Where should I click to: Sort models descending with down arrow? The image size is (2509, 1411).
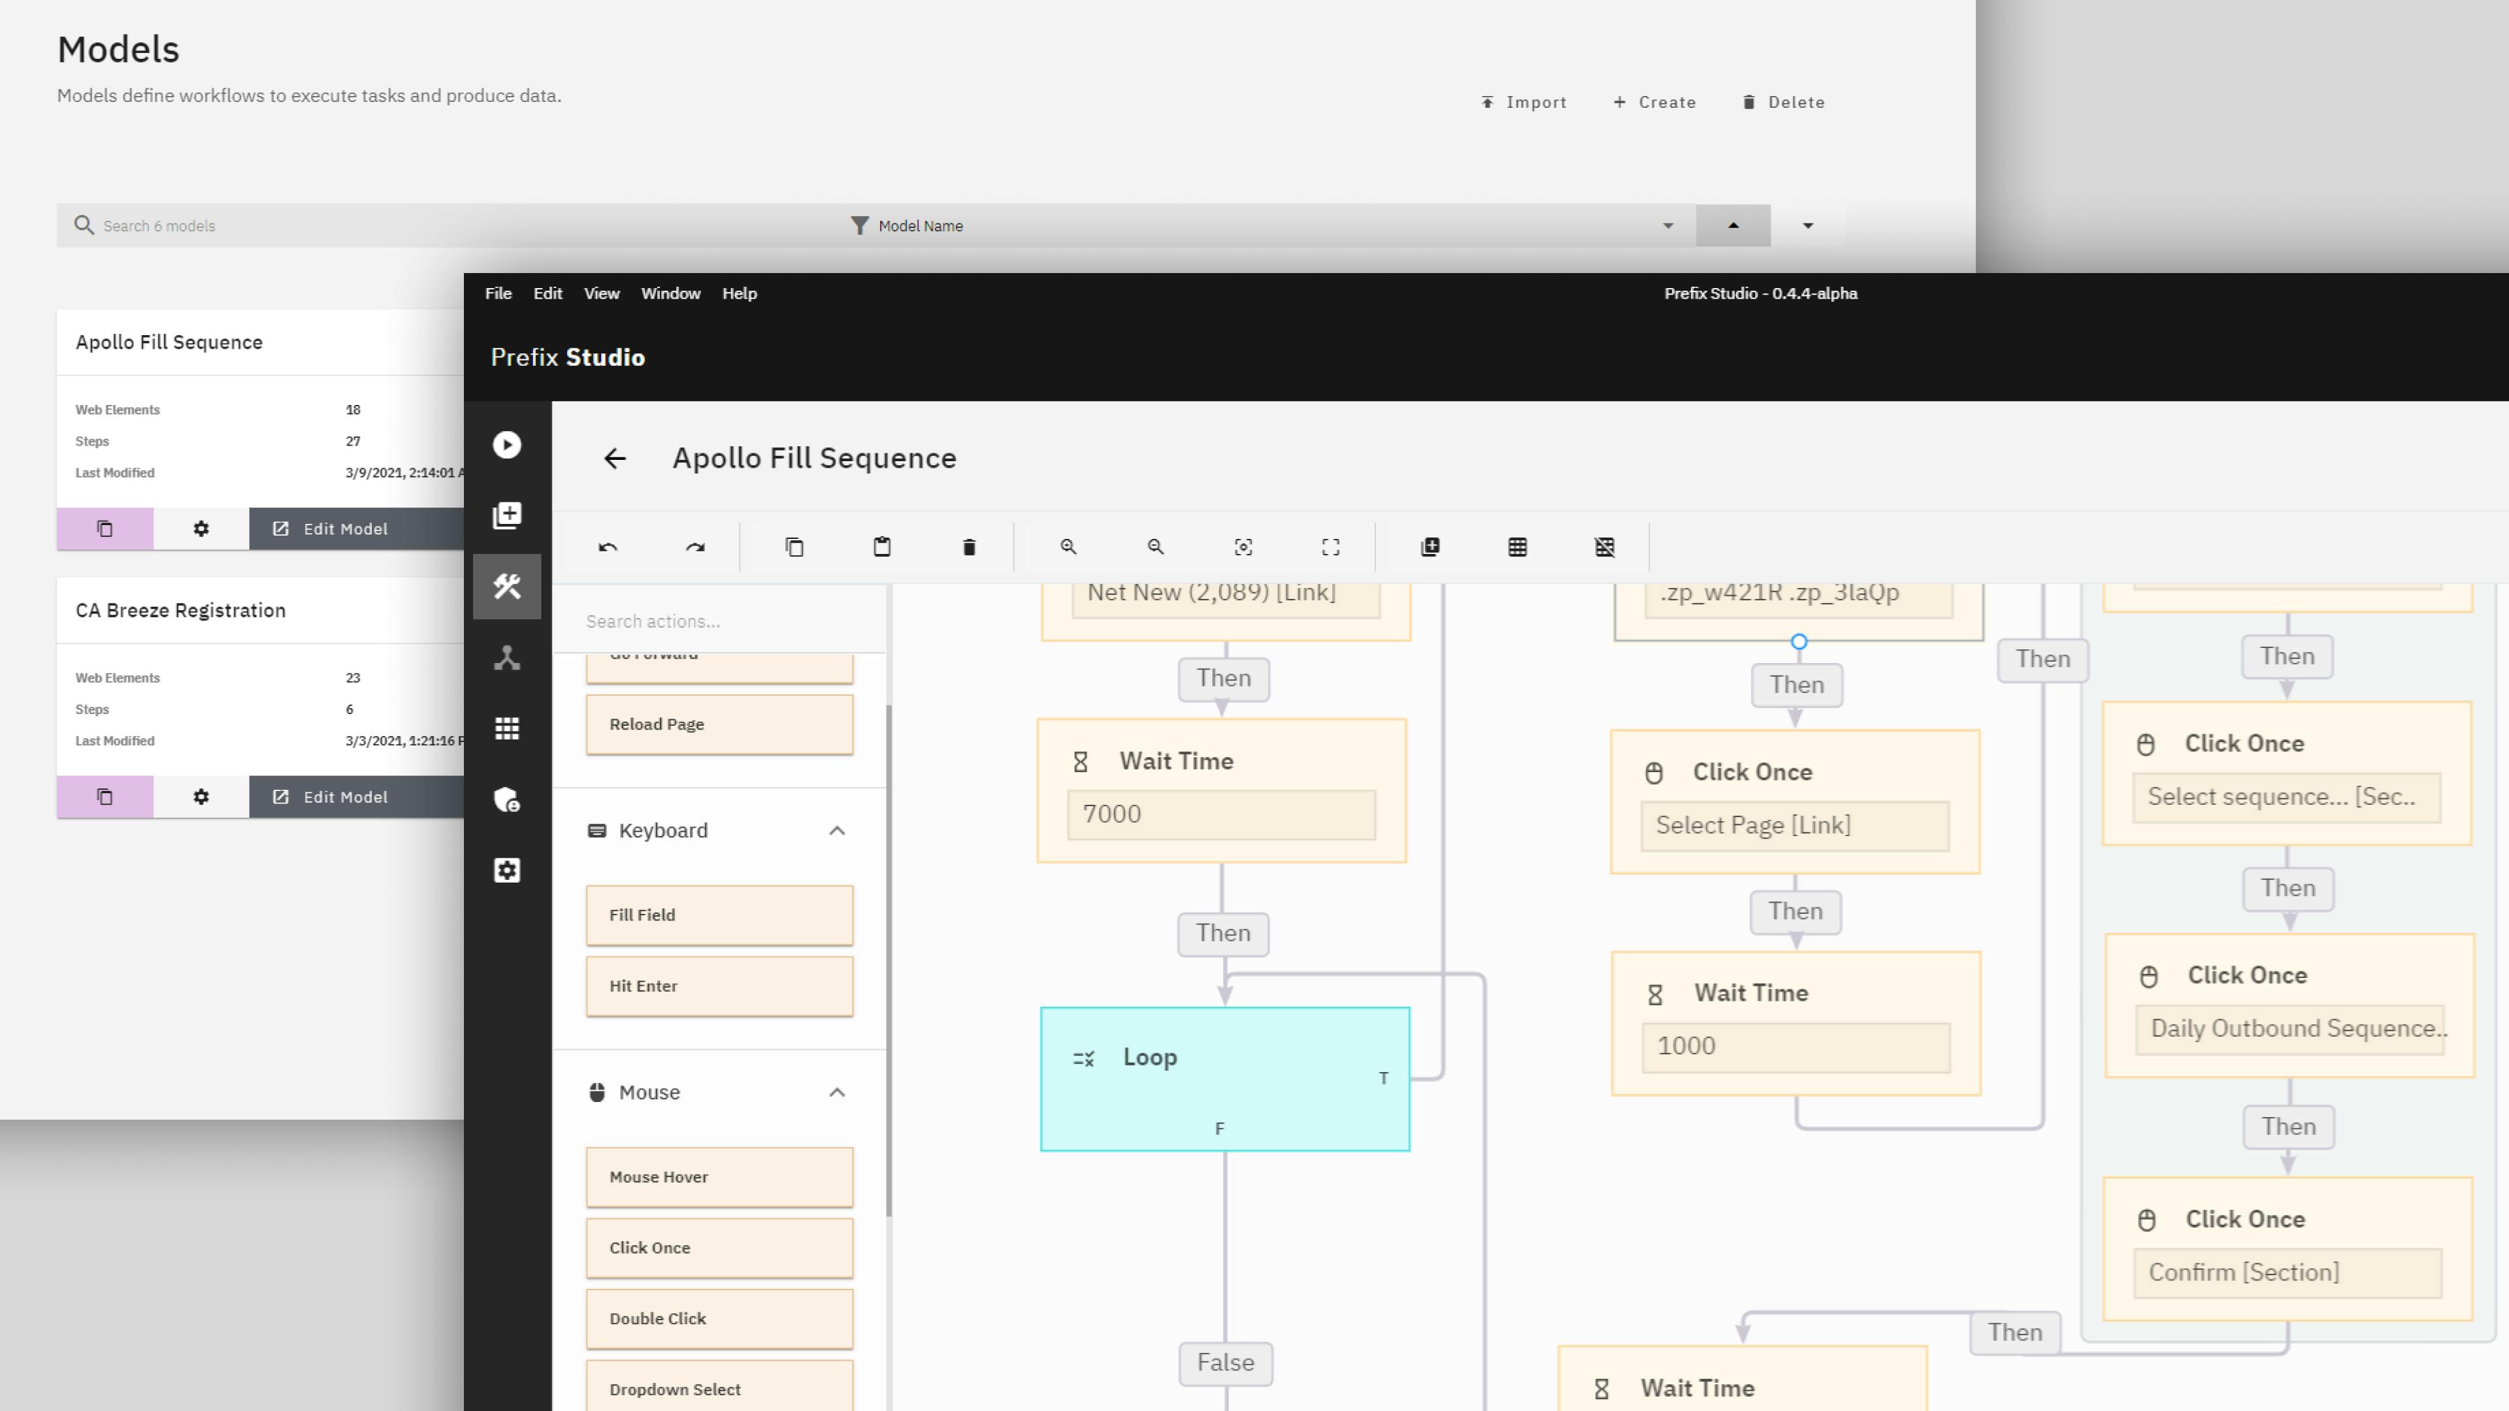1808,226
